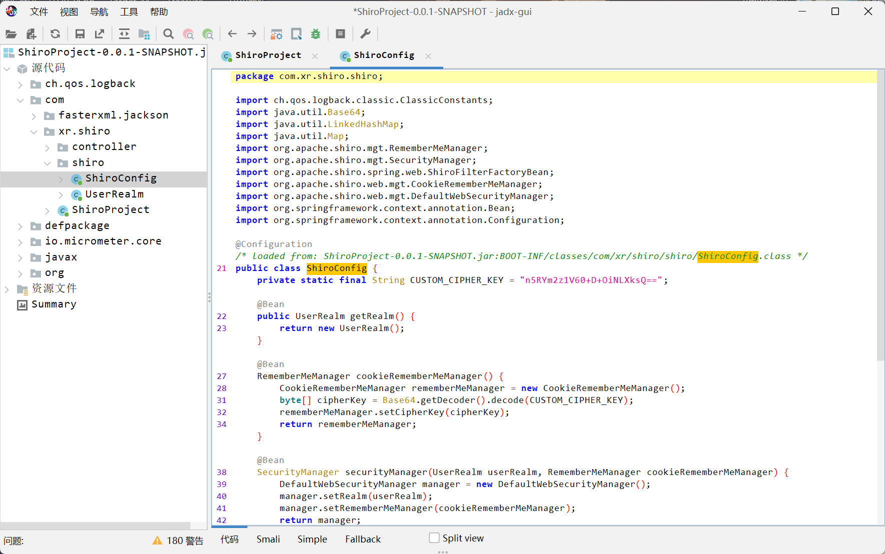Reload files with the refresh icon
The height and width of the screenshot is (554, 885).
[x=55, y=34]
